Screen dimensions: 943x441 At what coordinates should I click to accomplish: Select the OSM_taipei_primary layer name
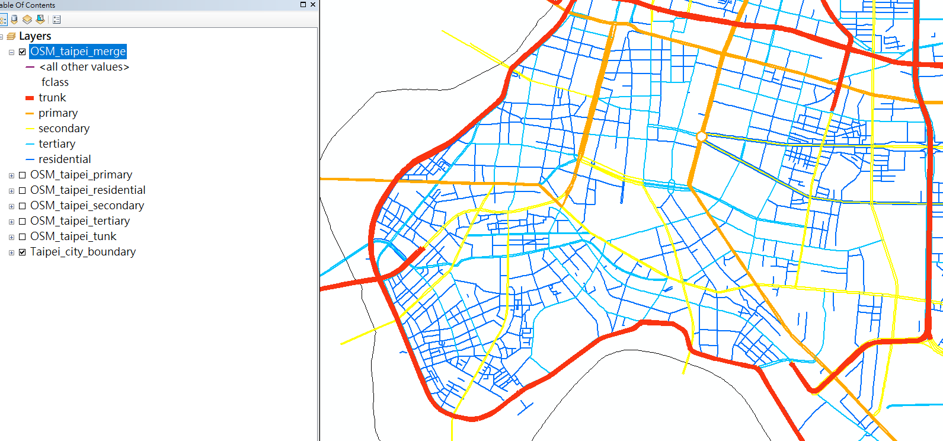point(81,175)
